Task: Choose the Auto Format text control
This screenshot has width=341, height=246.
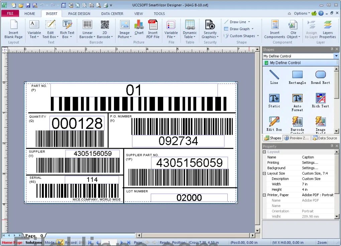Action: click(297, 102)
